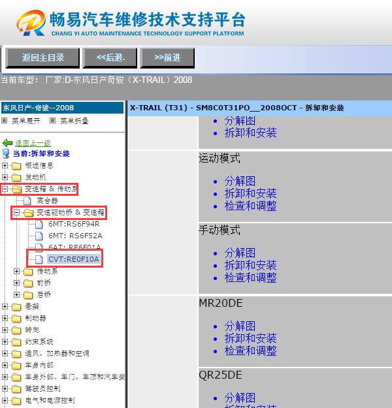Click the open folder icon for 变速箱 & 传动系
392x408 pixels.
[17, 189]
